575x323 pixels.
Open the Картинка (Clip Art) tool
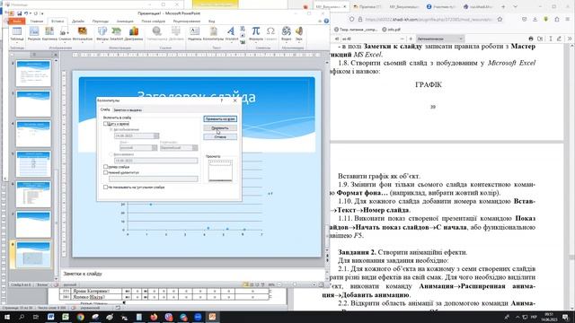click(x=49, y=34)
